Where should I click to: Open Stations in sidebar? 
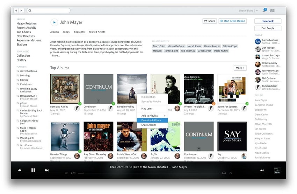click(x=22, y=44)
